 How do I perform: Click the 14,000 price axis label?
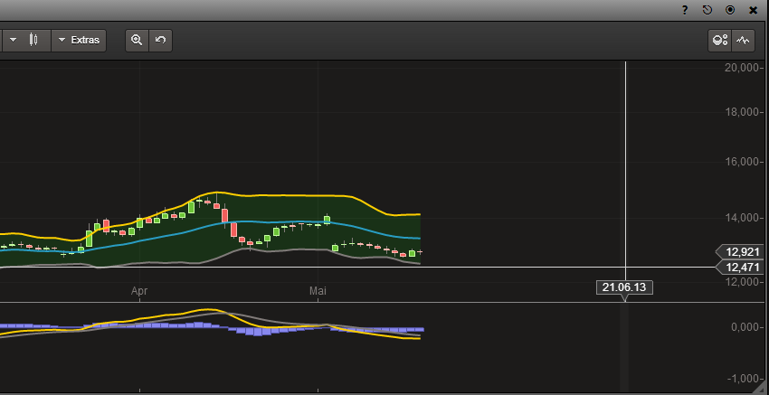pyautogui.click(x=743, y=218)
